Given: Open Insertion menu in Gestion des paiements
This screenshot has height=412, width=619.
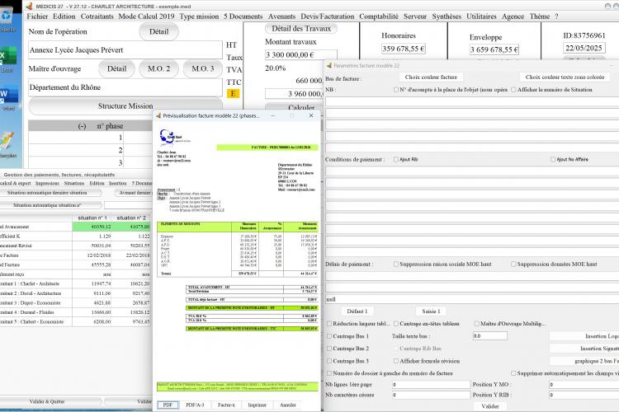Looking at the screenshot, I should coord(118,183).
